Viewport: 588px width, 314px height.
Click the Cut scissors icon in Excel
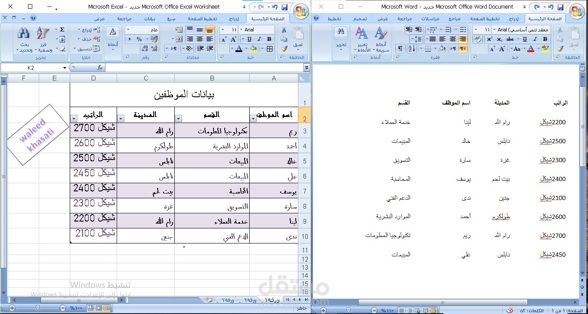point(284,30)
